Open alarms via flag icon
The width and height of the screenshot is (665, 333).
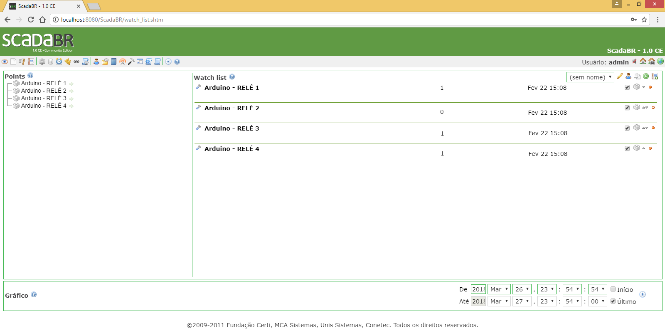pos(22,62)
